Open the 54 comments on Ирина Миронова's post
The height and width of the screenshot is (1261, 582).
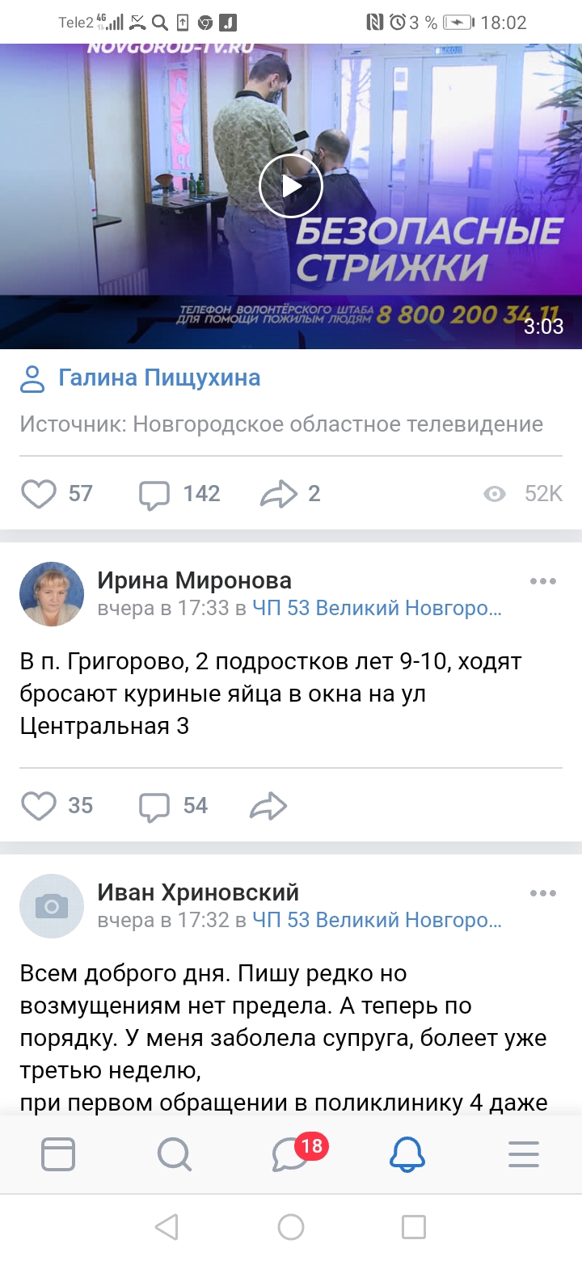(x=155, y=806)
